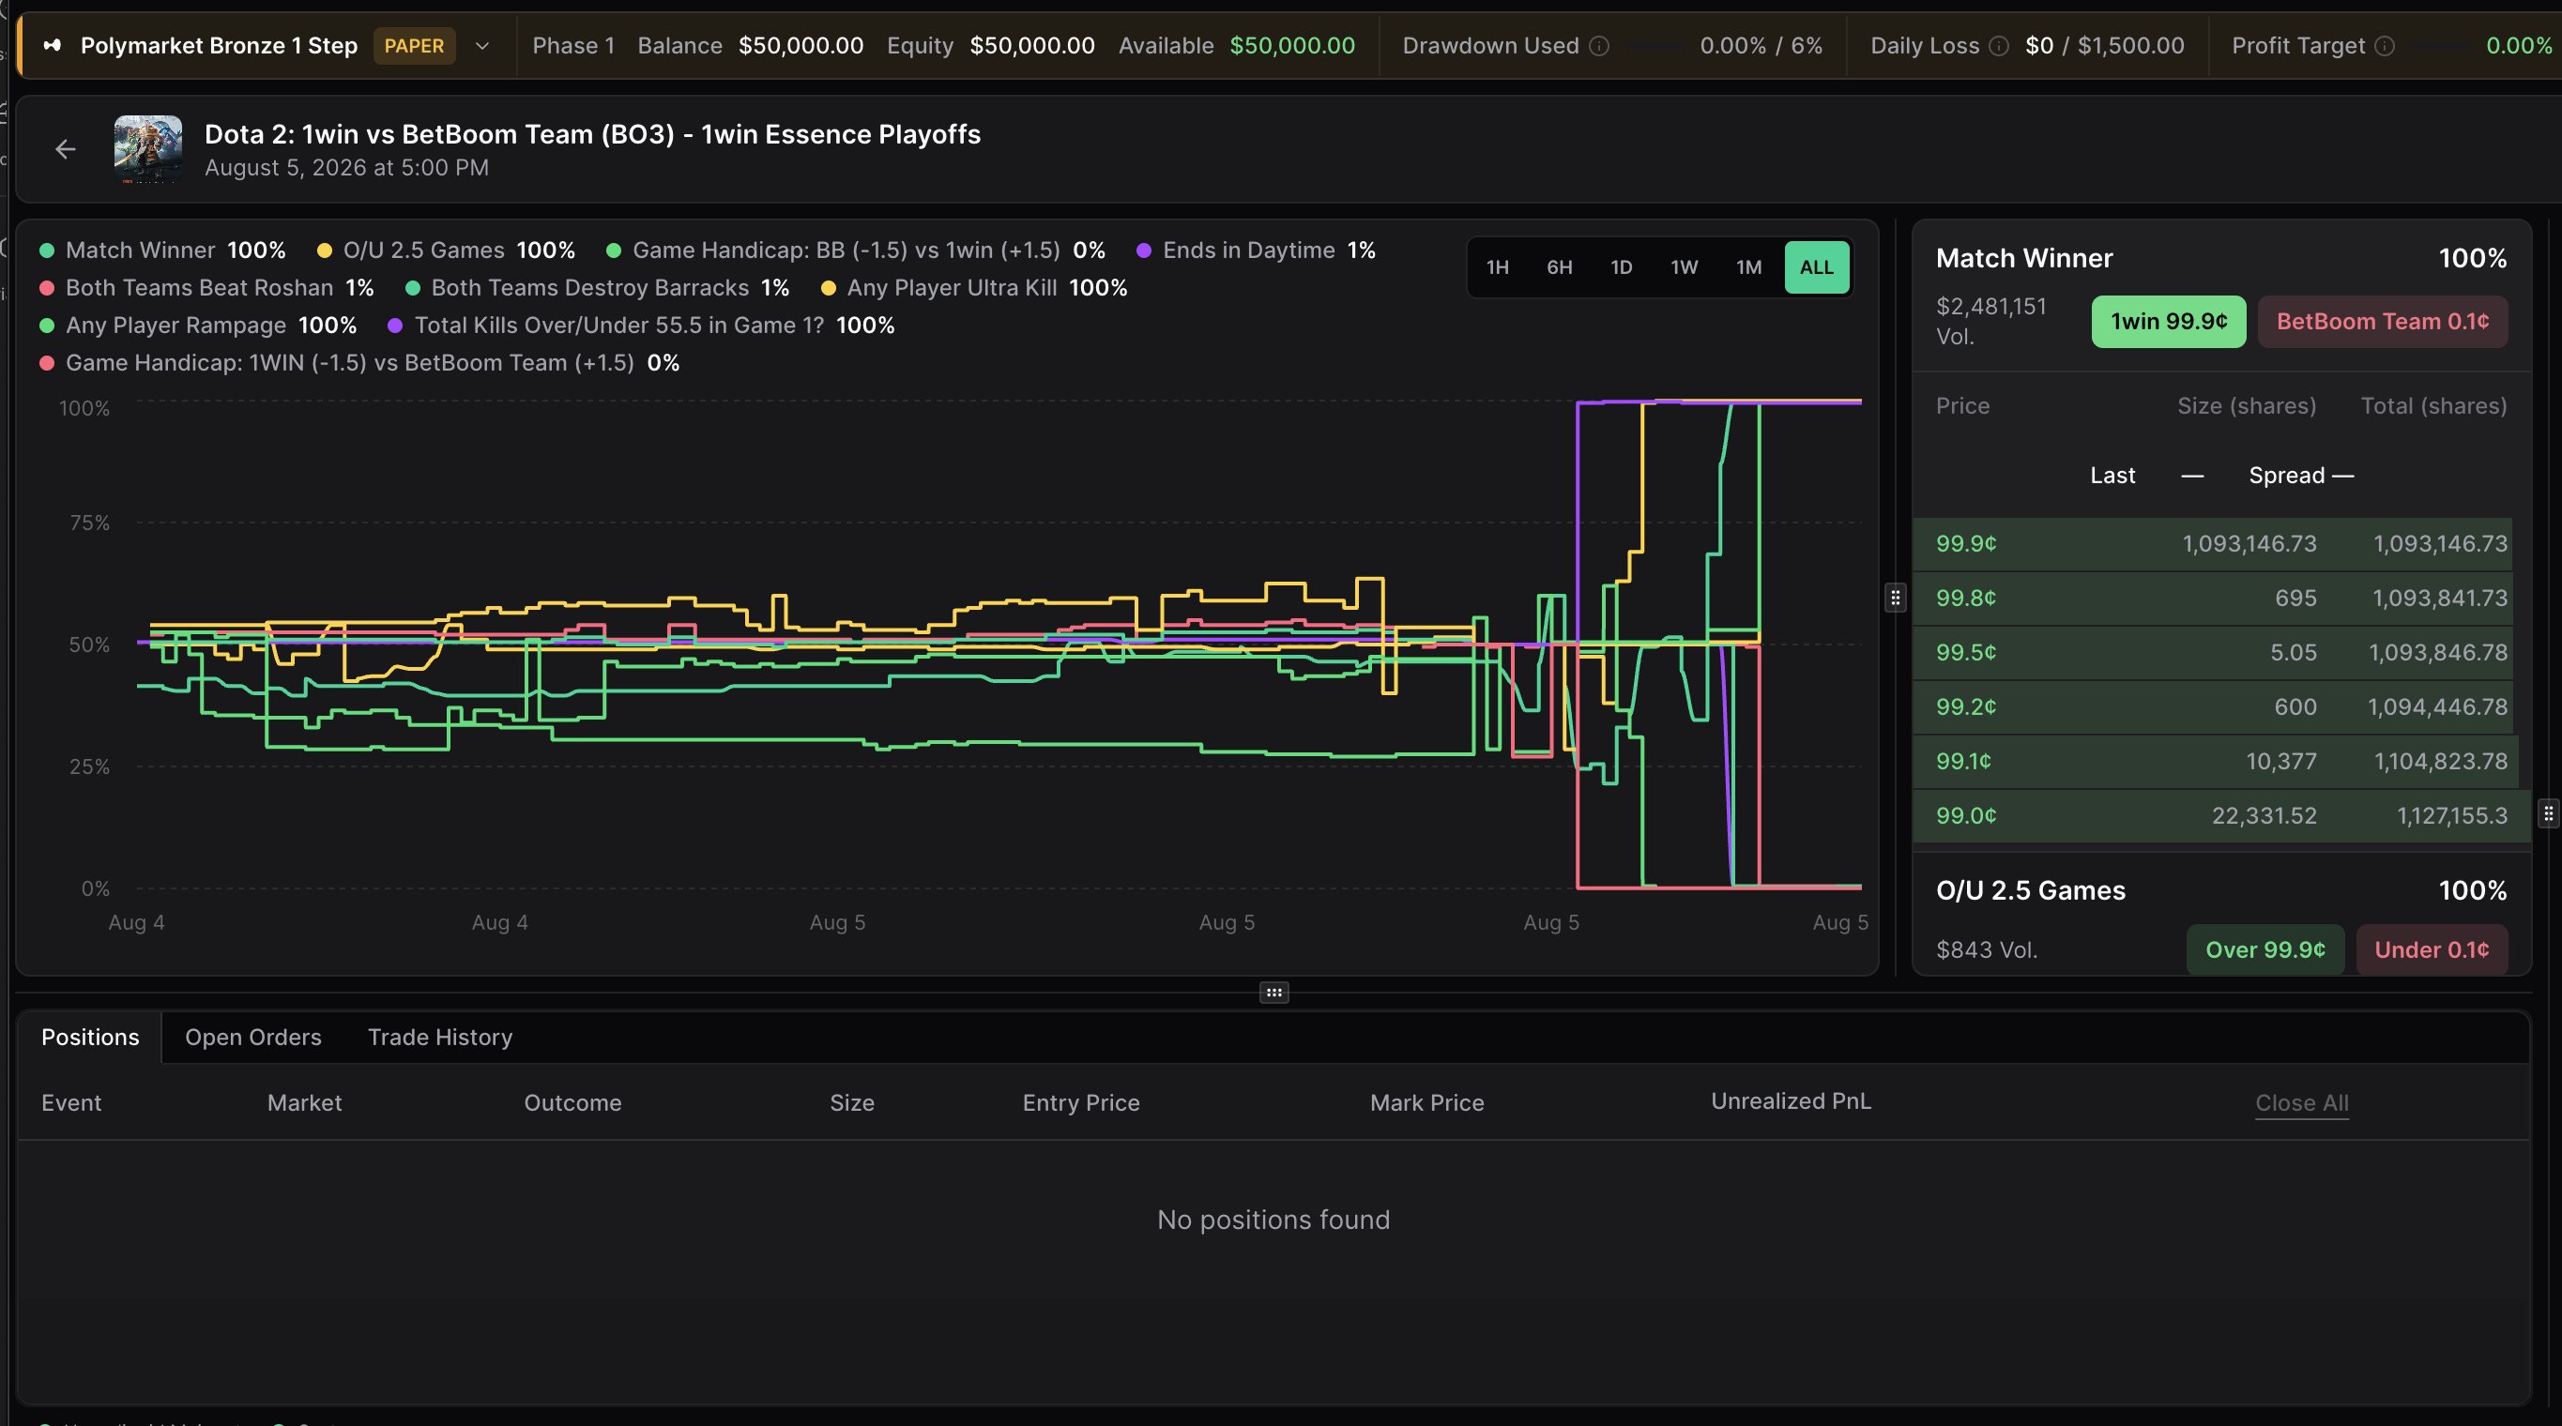Open the Dota 2 event thumbnail image
Screen dimensions: 2562x1426
point(148,149)
